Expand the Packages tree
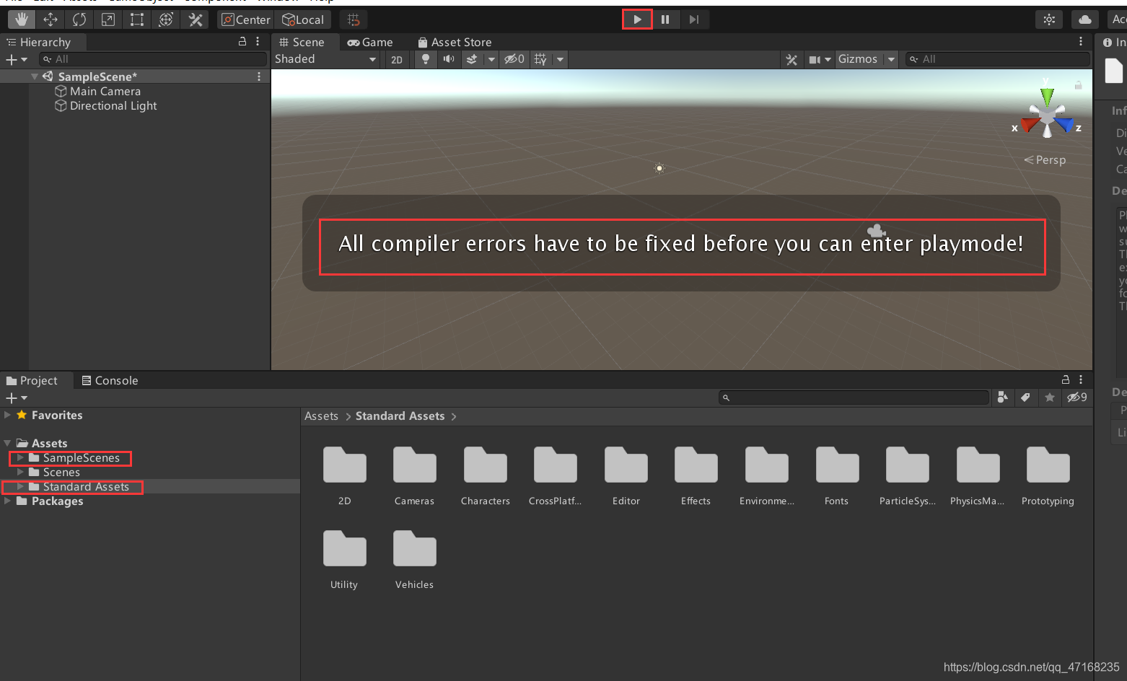The width and height of the screenshot is (1127, 681). [x=8, y=501]
